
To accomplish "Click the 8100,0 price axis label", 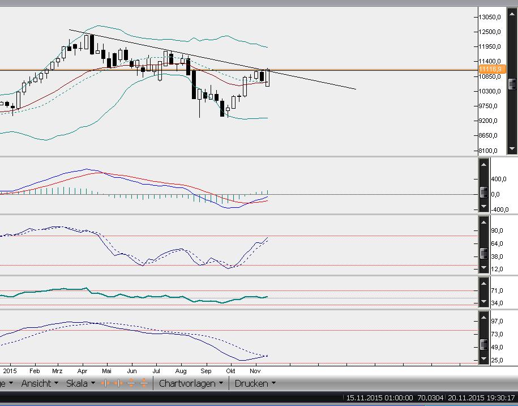I will pos(488,151).
